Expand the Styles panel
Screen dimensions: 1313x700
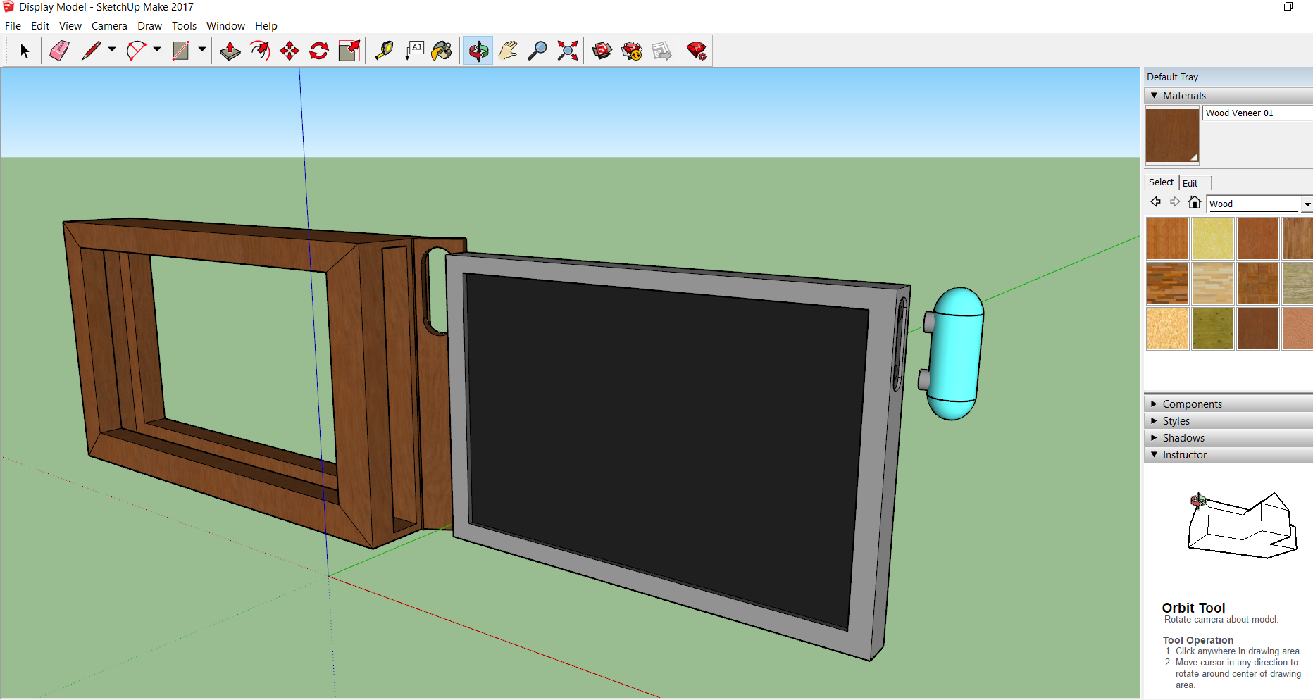tap(1175, 420)
